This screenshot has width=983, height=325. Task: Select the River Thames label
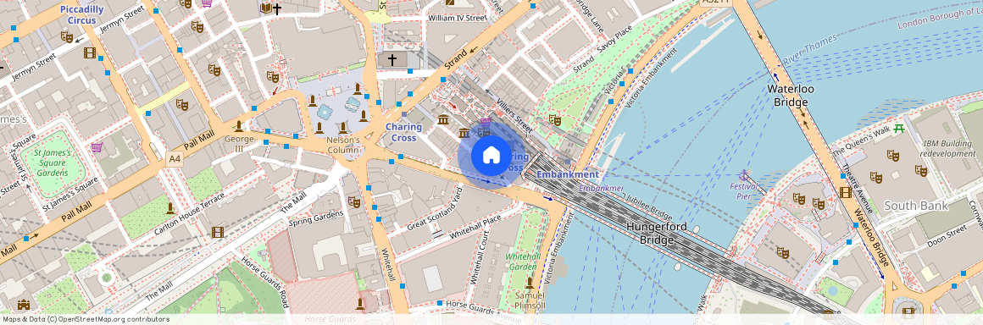pos(810,49)
